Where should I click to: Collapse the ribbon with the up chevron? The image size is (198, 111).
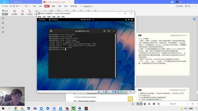click(x=195, y=6)
